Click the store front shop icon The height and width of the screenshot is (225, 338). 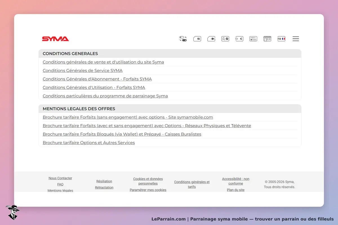[267, 39]
